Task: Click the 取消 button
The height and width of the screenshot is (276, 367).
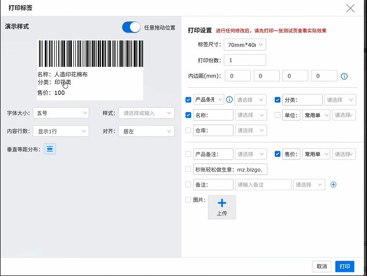Action: [322, 266]
